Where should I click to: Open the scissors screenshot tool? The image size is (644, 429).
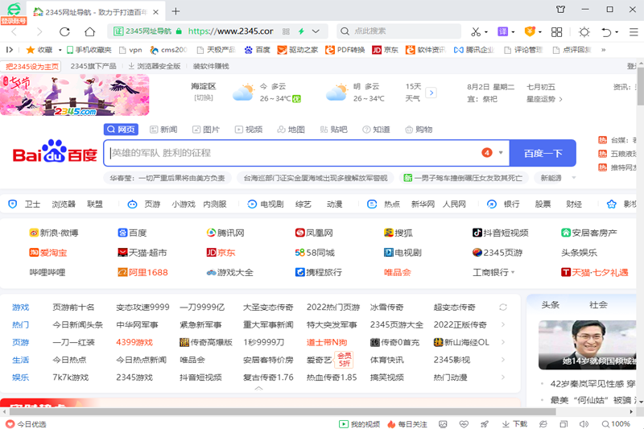pyautogui.click(x=476, y=31)
